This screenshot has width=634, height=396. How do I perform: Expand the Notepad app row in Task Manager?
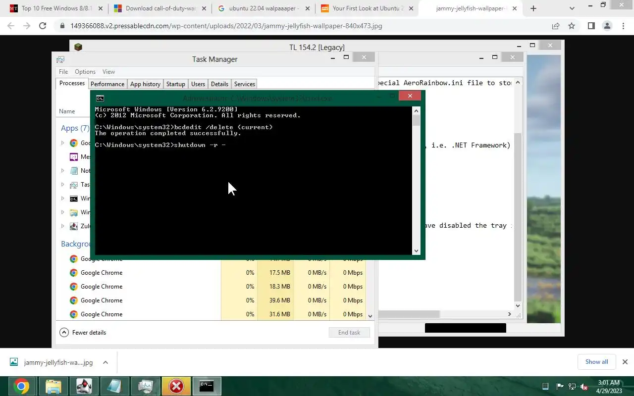[x=62, y=171]
